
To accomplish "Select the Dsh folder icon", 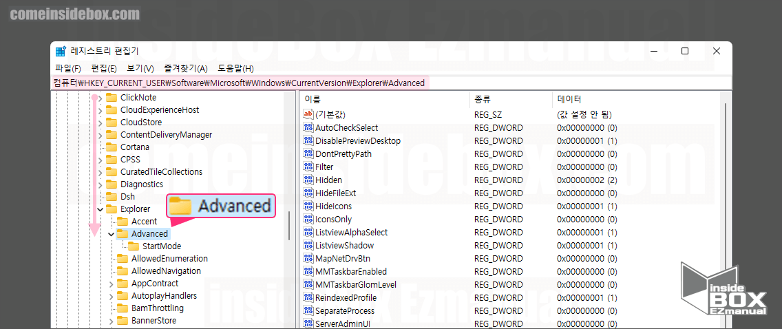I will pyautogui.click(x=112, y=196).
